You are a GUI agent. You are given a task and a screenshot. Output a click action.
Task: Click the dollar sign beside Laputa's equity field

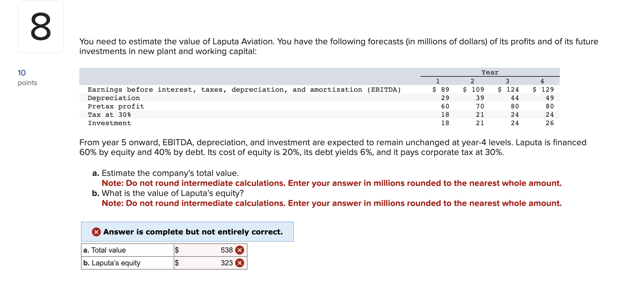point(177,263)
